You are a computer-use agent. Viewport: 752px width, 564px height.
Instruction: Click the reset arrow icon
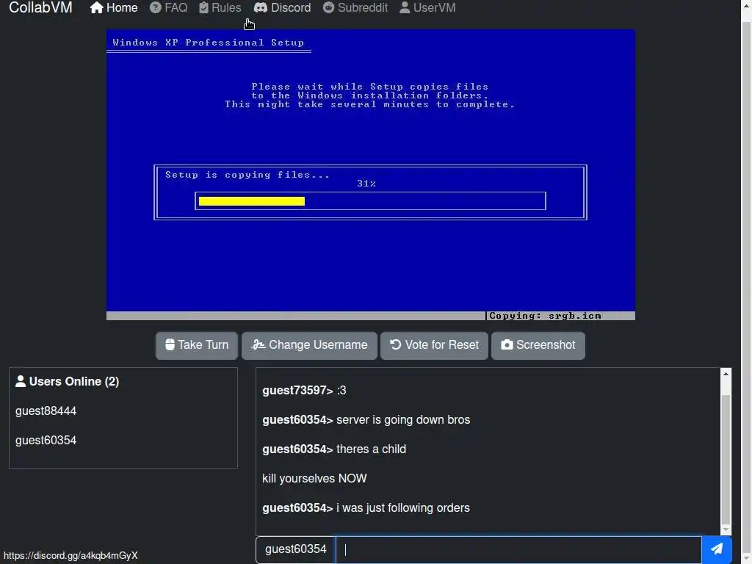coord(396,344)
